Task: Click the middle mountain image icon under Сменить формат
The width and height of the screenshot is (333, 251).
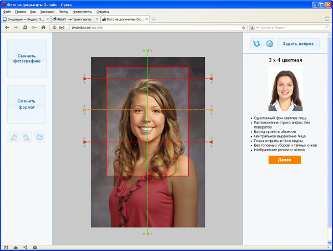Action: tap(27, 137)
